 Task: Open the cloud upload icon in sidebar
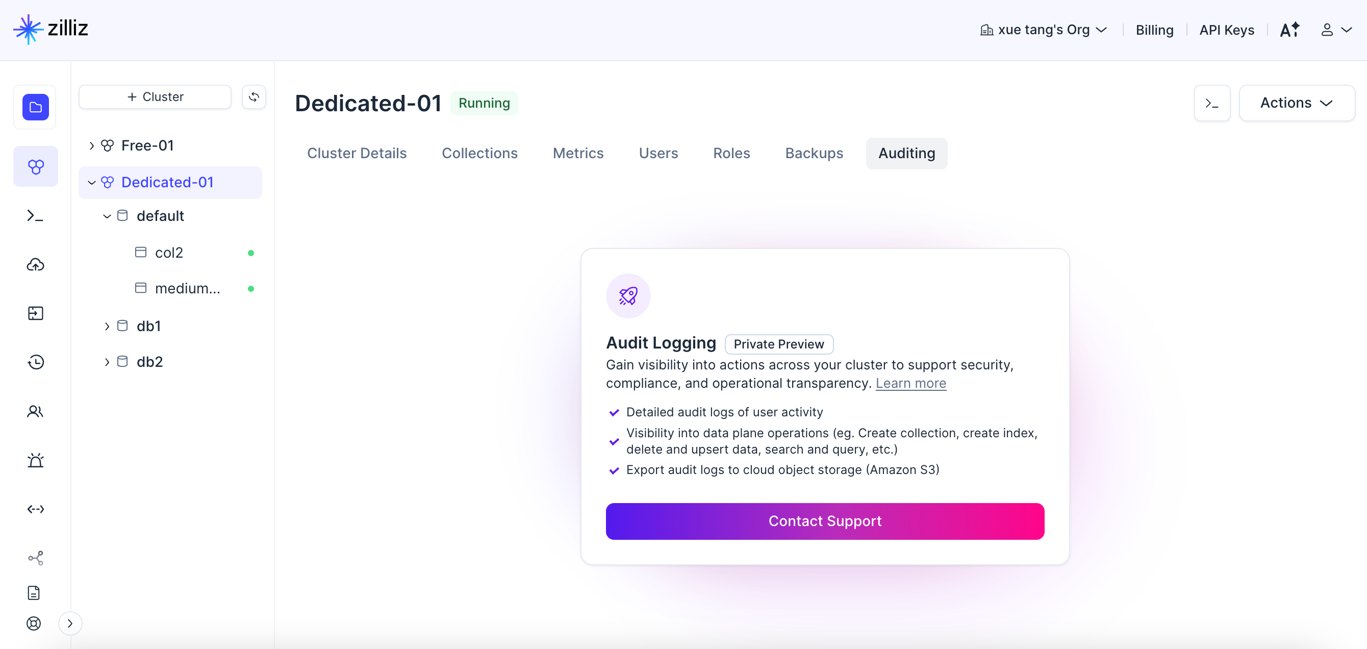pos(36,264)
